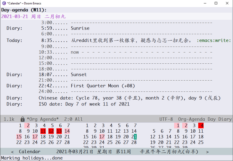This screenshot has width=233, height=161.
Task: Click the 12:00 time grid line
Action: 126,58
